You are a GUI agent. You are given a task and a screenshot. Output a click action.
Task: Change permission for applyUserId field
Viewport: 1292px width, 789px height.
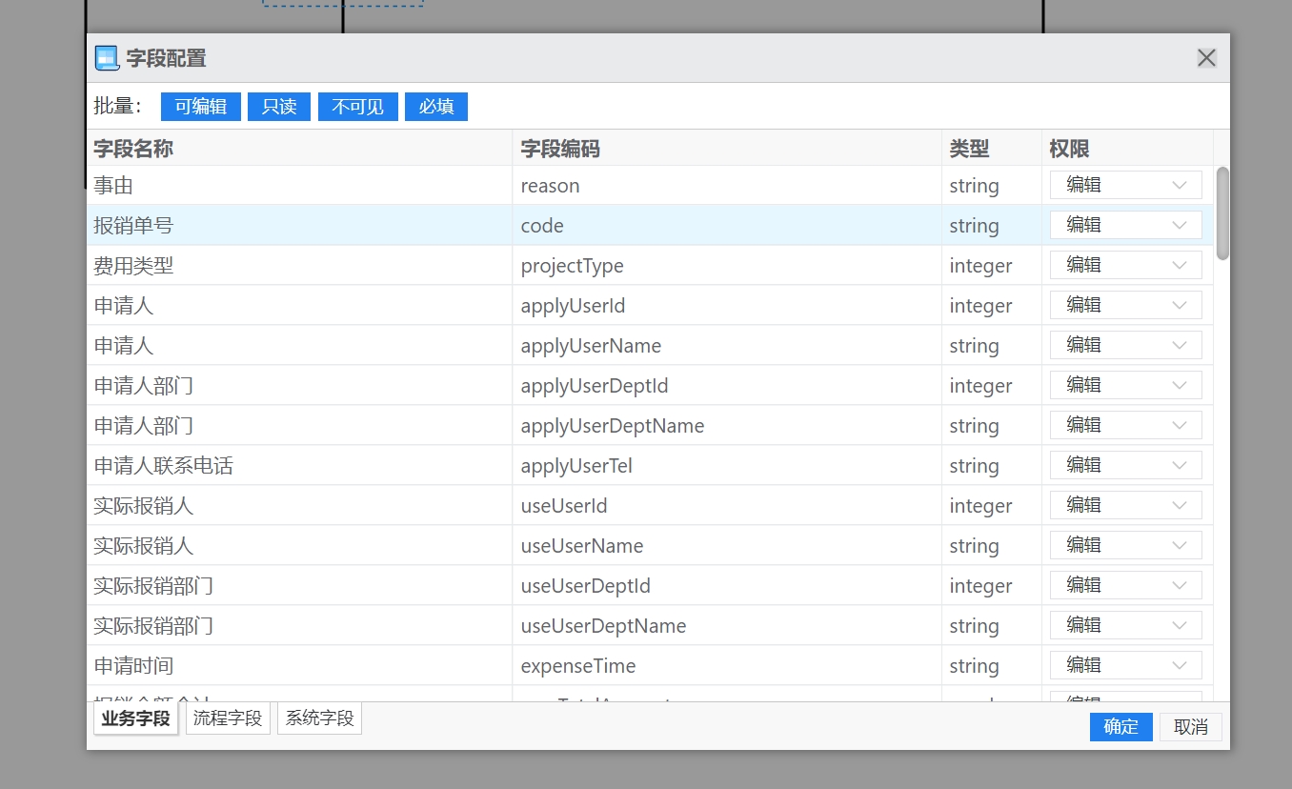tap(1125, 305)
